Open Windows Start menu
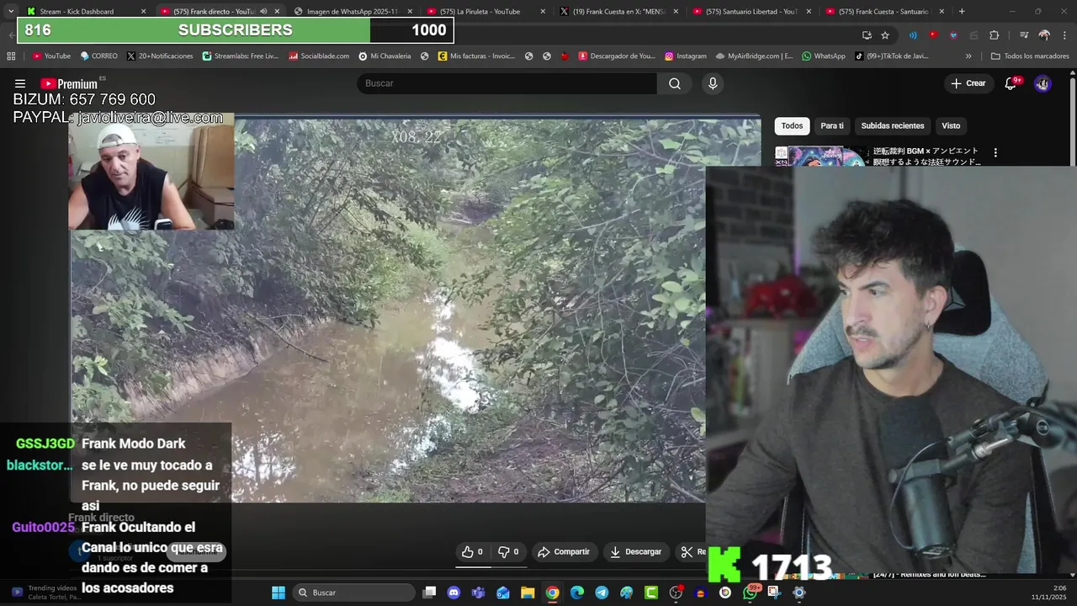The image size is (1077, 606). (x=279, y=593)
